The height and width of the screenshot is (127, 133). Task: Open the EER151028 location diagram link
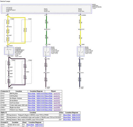(x=40, y=103)
